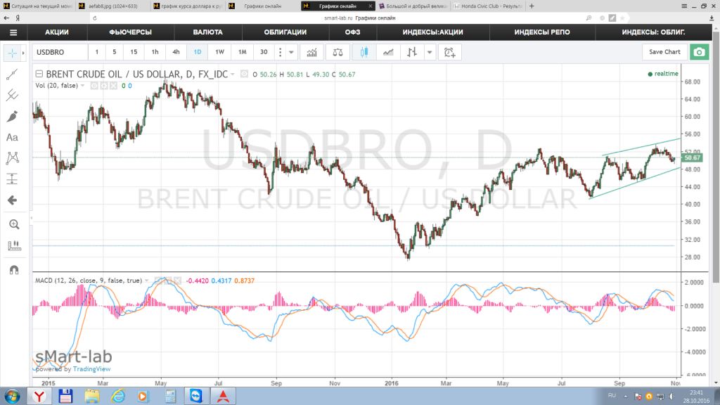Open the chart style dropdown arrow

point(430,52)
